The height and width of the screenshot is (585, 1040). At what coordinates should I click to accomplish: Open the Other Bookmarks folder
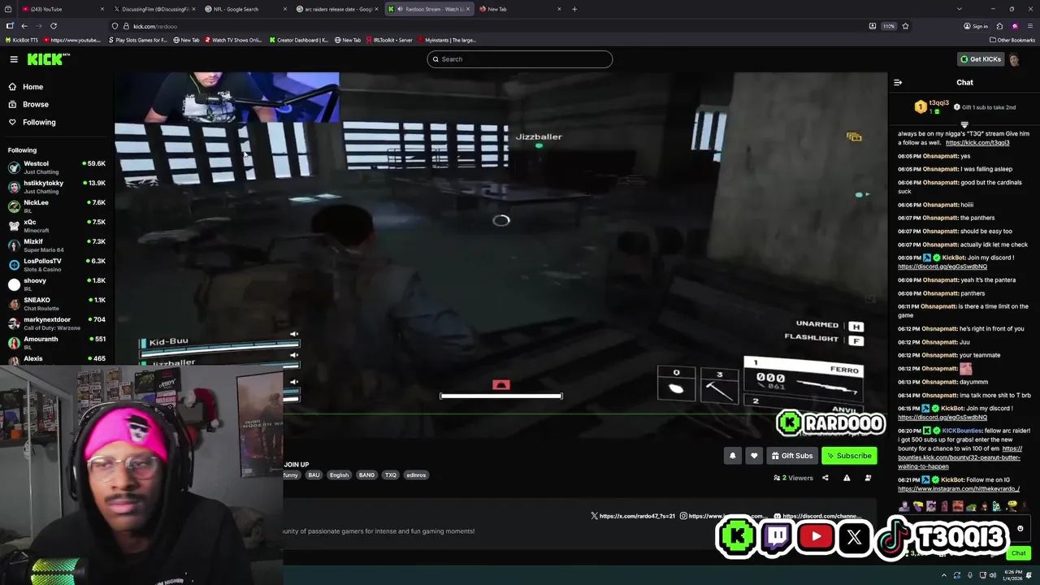(x=1012, y=40)
